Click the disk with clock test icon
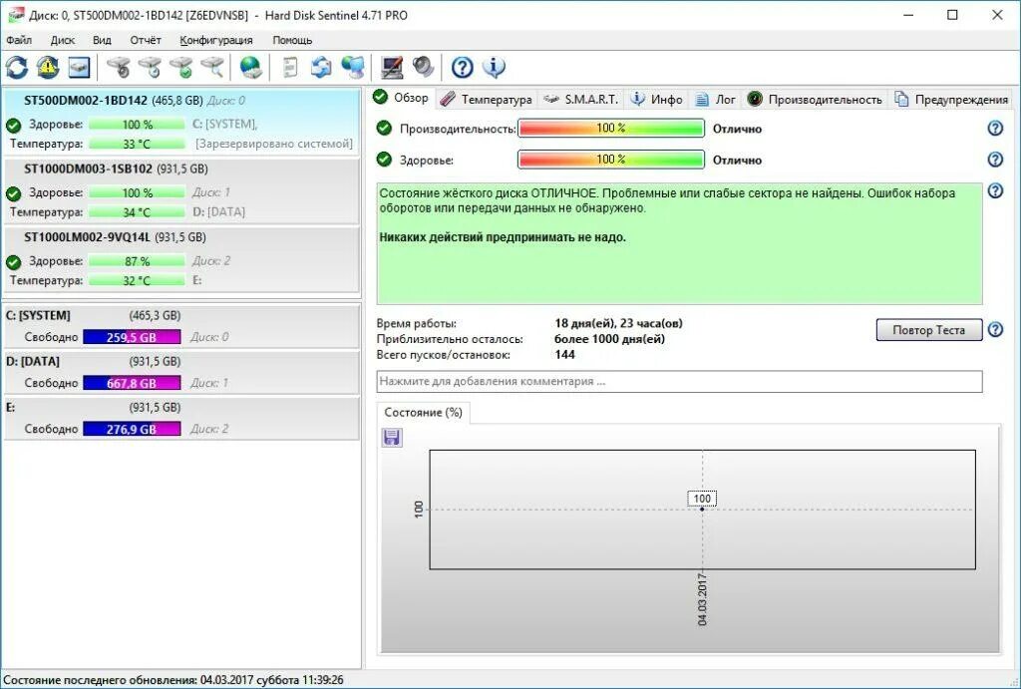This screenshot has height=689, width=1021. coord(150,67)
